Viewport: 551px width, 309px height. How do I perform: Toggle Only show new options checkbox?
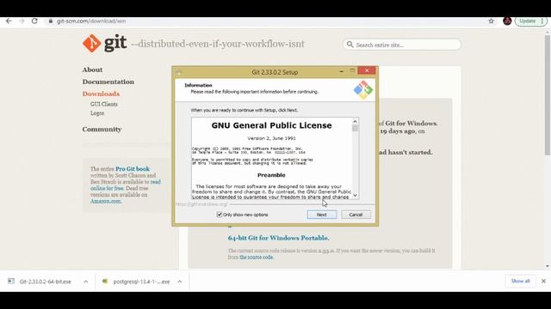(x=220, y=215)
